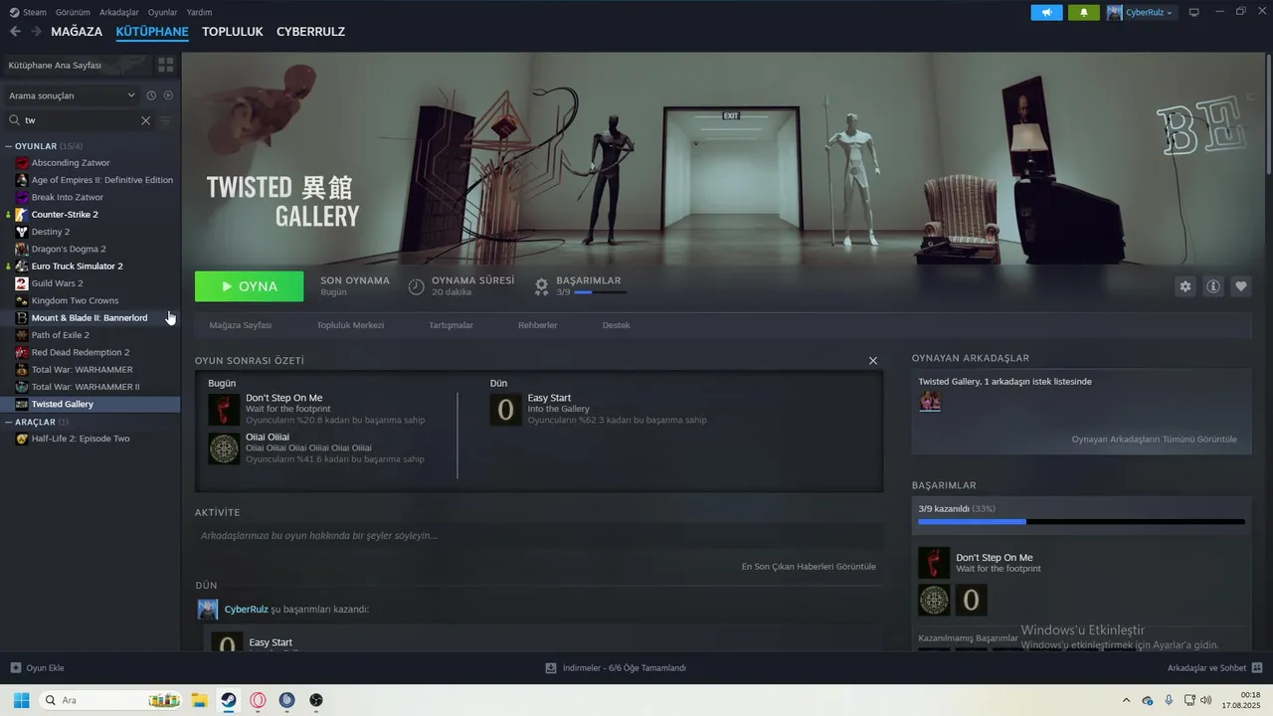Open the CyberRulz account dropdown
Image resolution: width=1273 pixels, height=716 pixels.
click(x=1140, y=12)
